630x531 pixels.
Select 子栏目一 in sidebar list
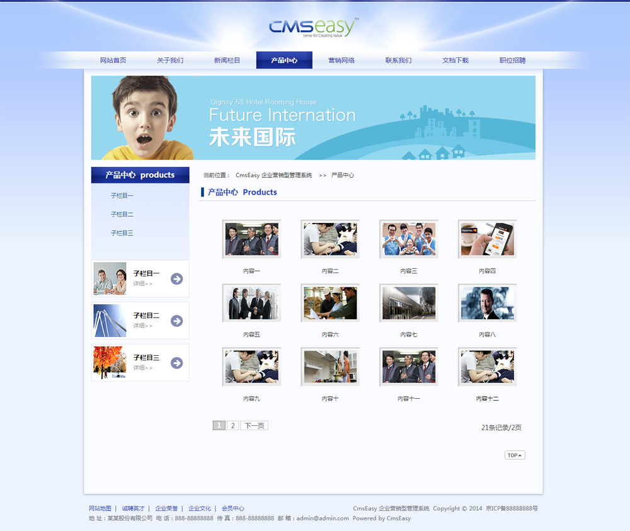point(122,196)
